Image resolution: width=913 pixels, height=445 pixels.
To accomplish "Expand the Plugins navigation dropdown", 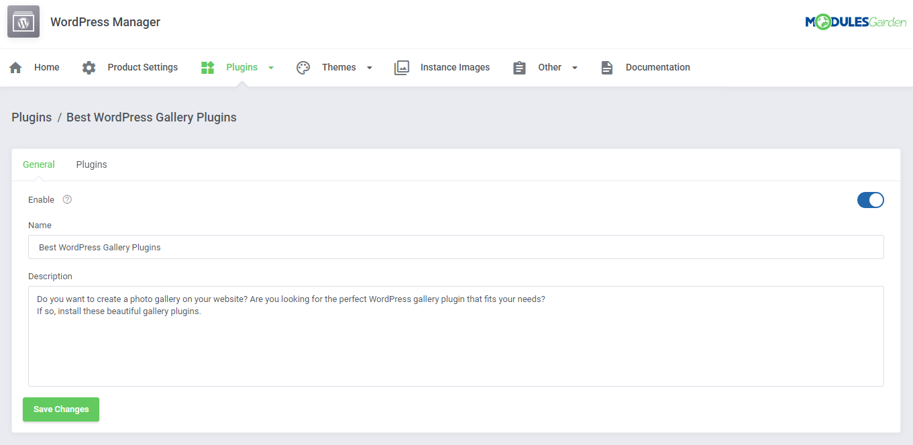I will pos(271,67).
